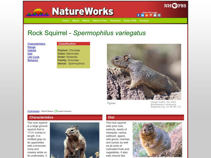Image resolution: width=211 pixels, height=158 pixels.
Task: Open the Contact menu item
Action: coord(144,21)
